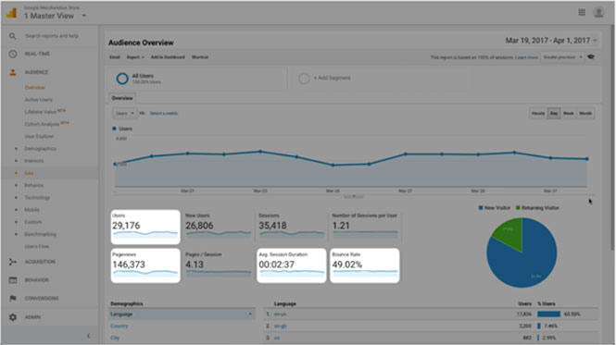Click the user account avatar
Screen dimensions: 616x345
pyautogui.click(x=598, y=13)
